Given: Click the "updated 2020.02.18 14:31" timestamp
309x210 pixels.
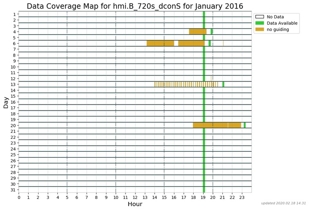Looking at the screenshot, I should click(x=284, y=203).
